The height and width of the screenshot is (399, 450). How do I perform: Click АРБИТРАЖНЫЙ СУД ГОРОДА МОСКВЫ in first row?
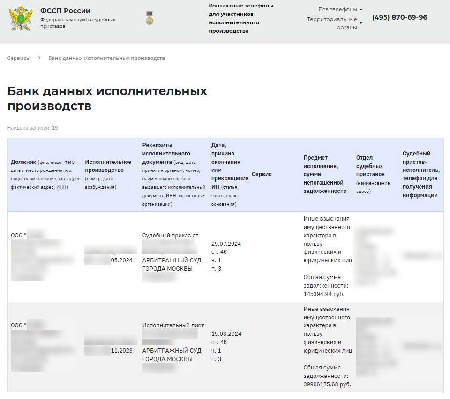[172, 264]
